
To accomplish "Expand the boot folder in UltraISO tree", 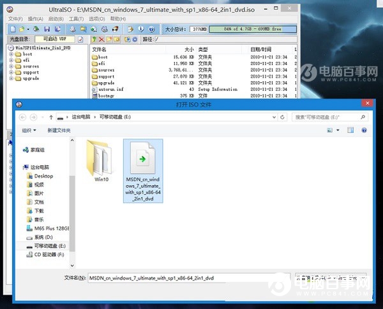I will tap(11, 54).
